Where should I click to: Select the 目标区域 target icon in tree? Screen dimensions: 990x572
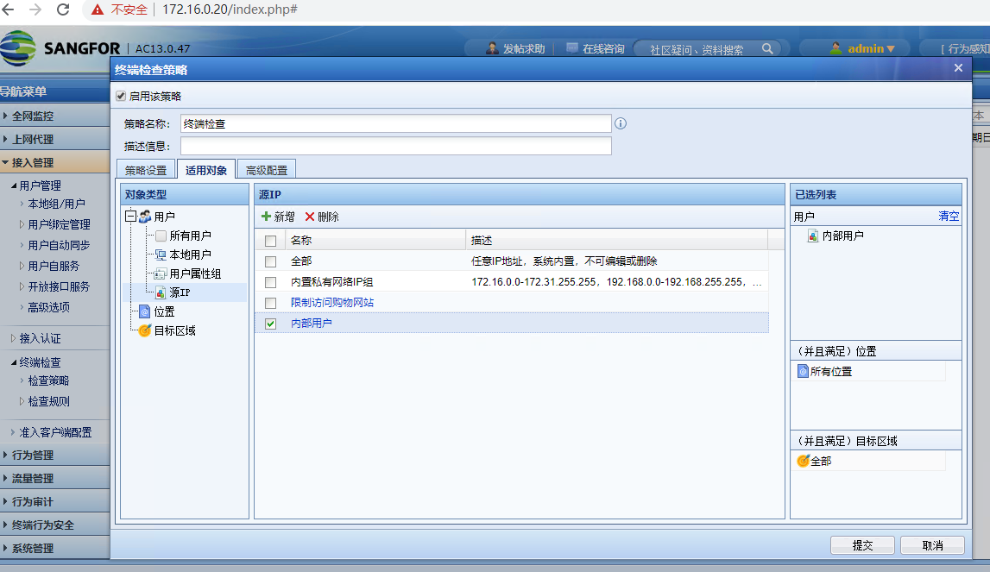click(144, 330)
